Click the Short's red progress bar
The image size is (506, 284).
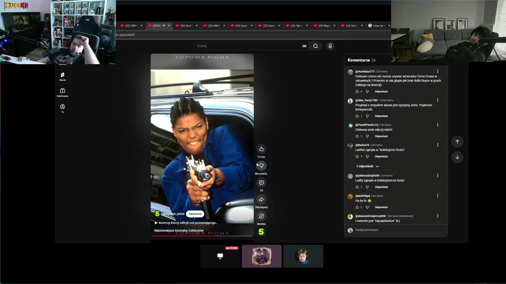click(x=202, y=236)
